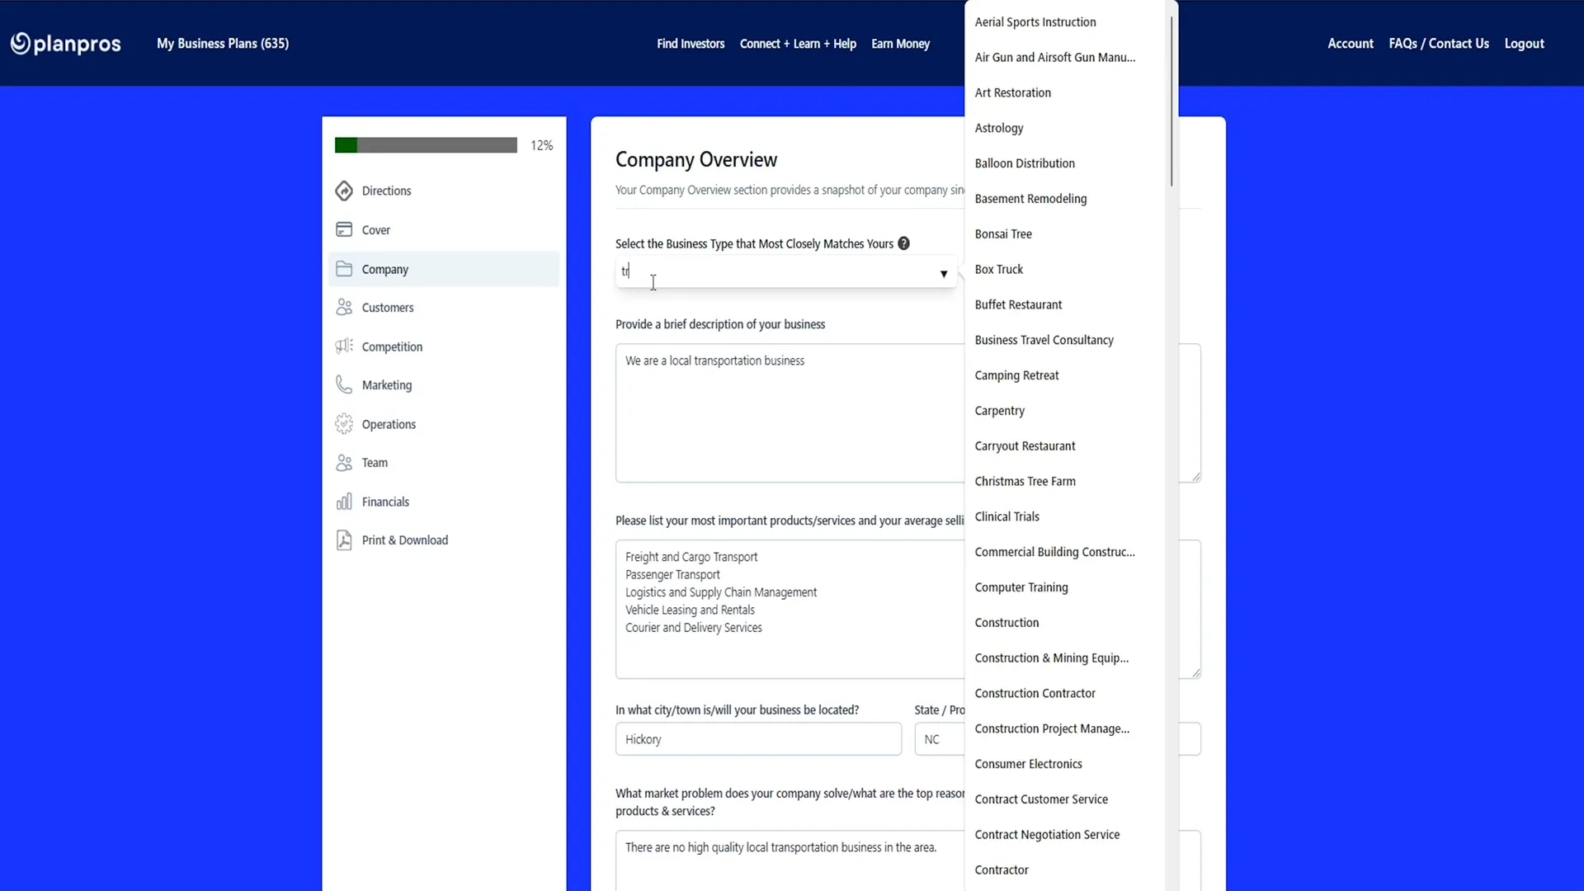Expand the business type dropdown arrow
Screen dimensions: 1584x891
point(943,274)
